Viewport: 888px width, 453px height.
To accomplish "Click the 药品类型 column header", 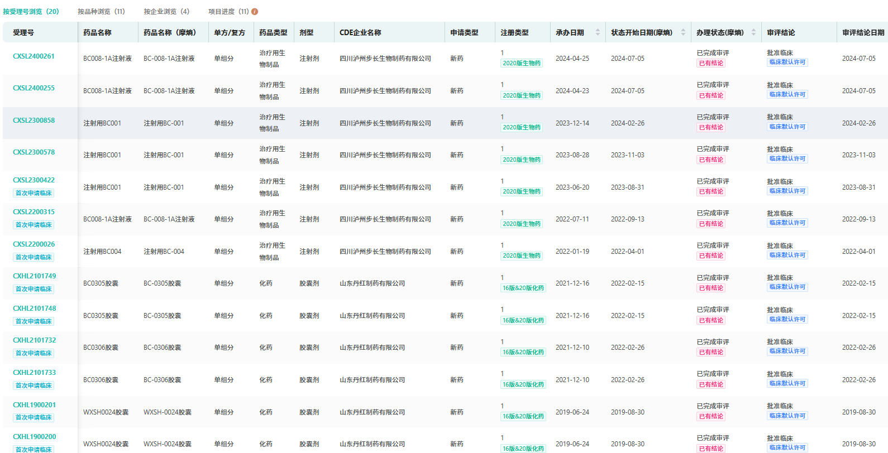I will click(273, 32).
